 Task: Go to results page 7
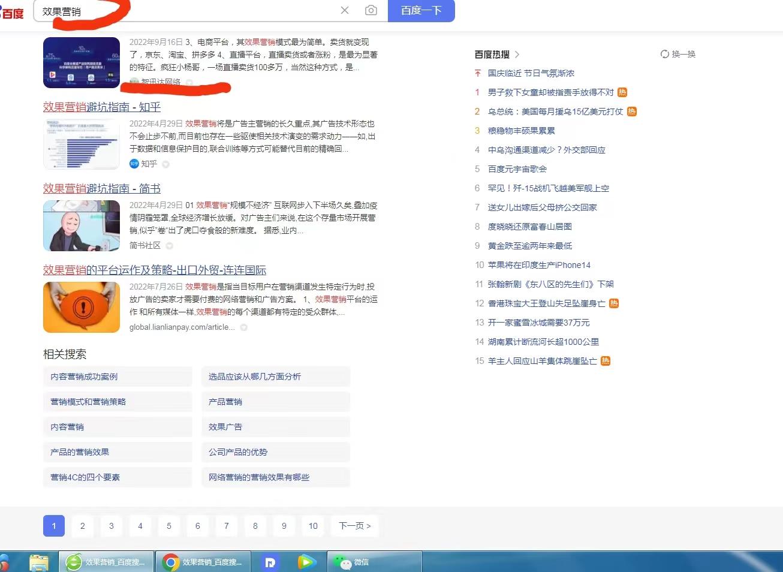tap(227, 526)
